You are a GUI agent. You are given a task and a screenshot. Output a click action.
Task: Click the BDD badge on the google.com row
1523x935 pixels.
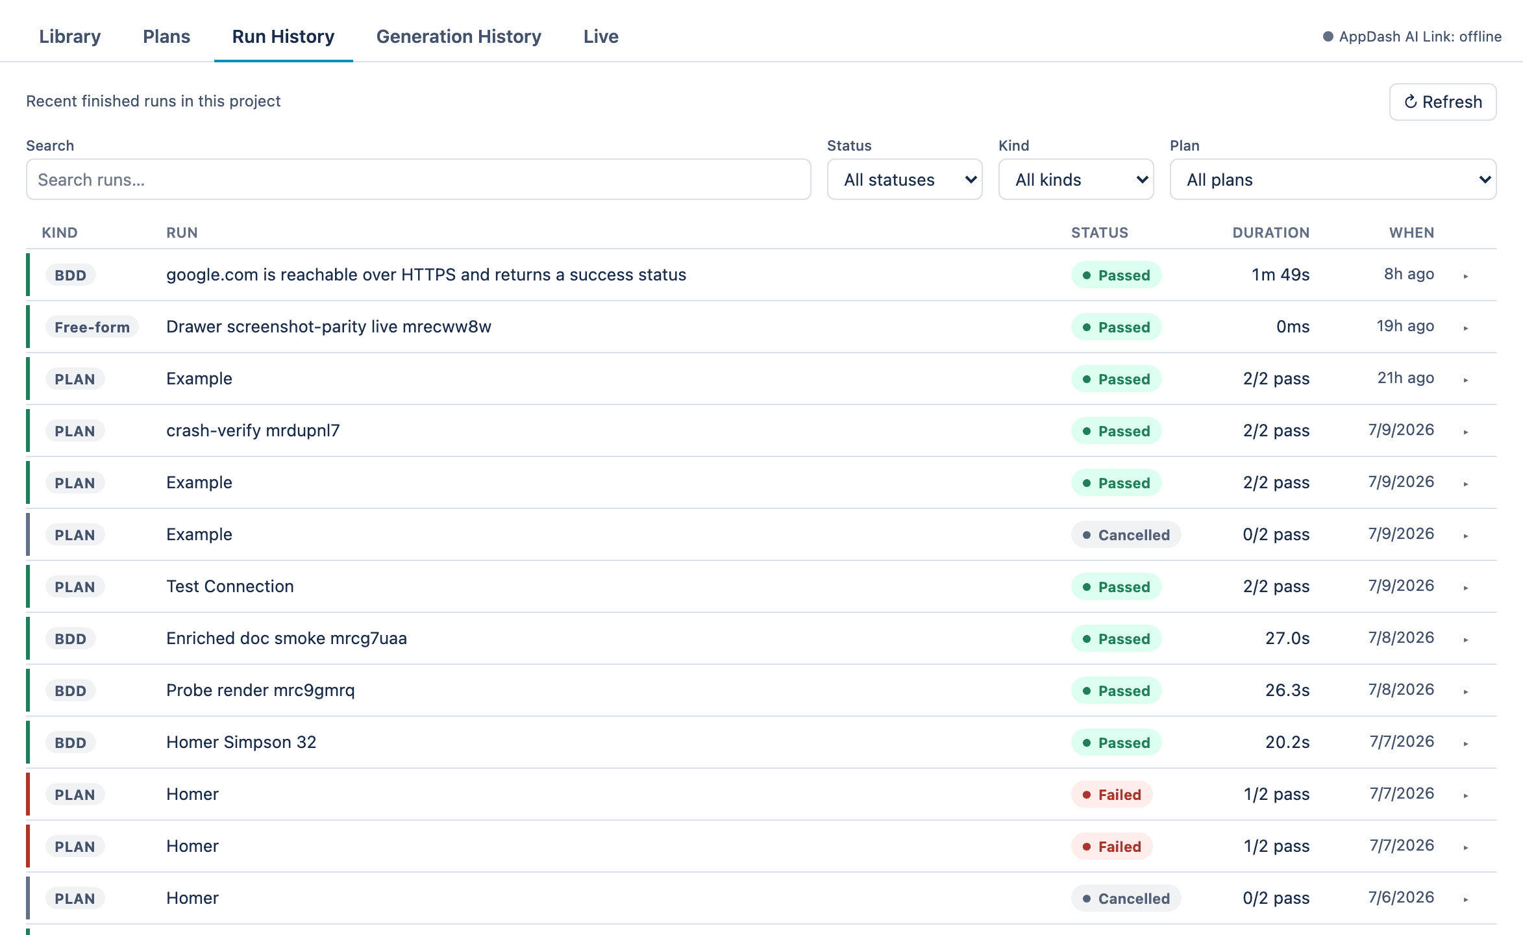coord(70,275)
